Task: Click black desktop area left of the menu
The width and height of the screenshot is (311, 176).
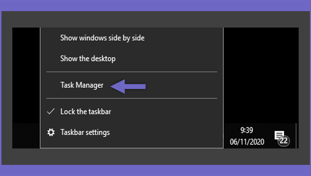Action: tap(26, 75)
